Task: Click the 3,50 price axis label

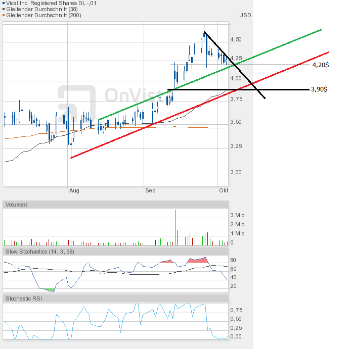Action: 236,122
